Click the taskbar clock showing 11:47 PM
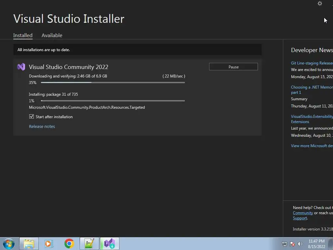This screenshot has height=250, width=333. click(316, 244)
